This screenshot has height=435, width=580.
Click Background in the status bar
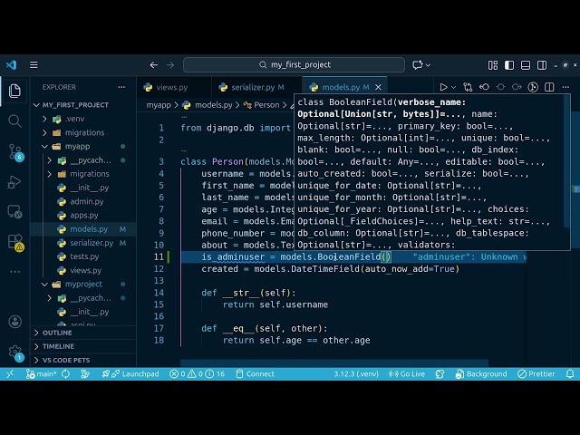(481, 374)
